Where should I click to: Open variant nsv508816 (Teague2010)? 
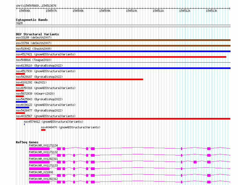point(34,60)
